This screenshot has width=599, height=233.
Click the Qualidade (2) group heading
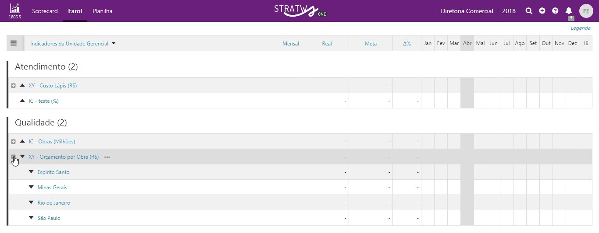tap(41, 122)
